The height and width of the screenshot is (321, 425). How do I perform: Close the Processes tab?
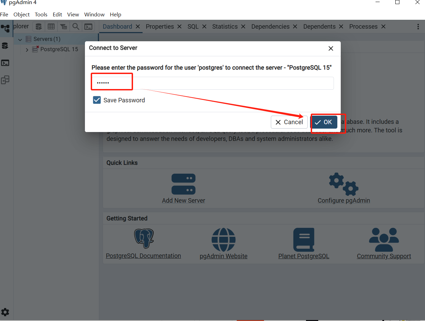coord(383,27)
